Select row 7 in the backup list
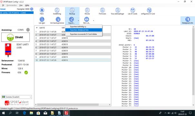The width and height of the screenshot is (195, 116). click(x=73, y=51)
